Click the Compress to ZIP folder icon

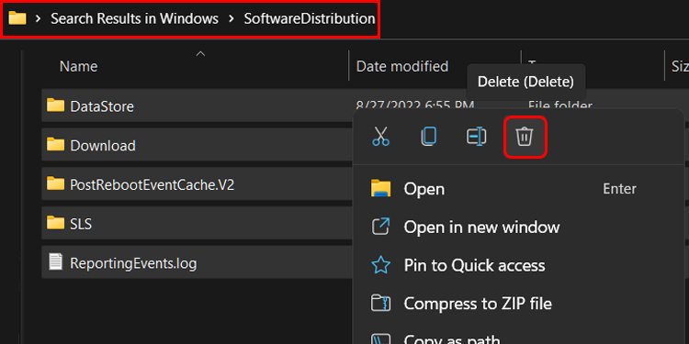[380, 304]
